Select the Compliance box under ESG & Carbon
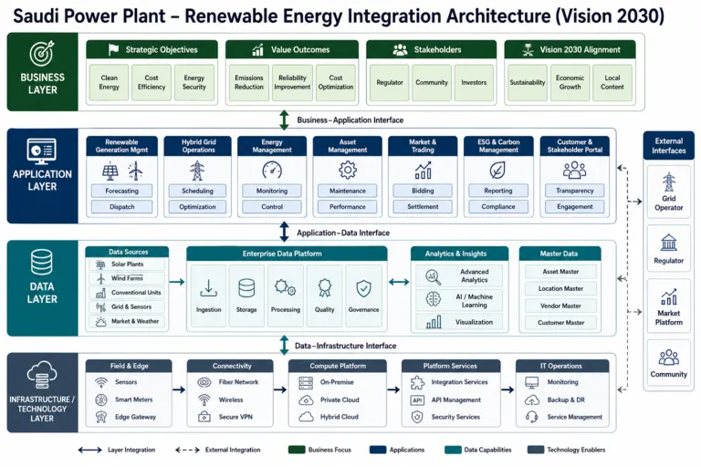Image resolution: width=701 pixels, height=467 pixels. point(498,206)
